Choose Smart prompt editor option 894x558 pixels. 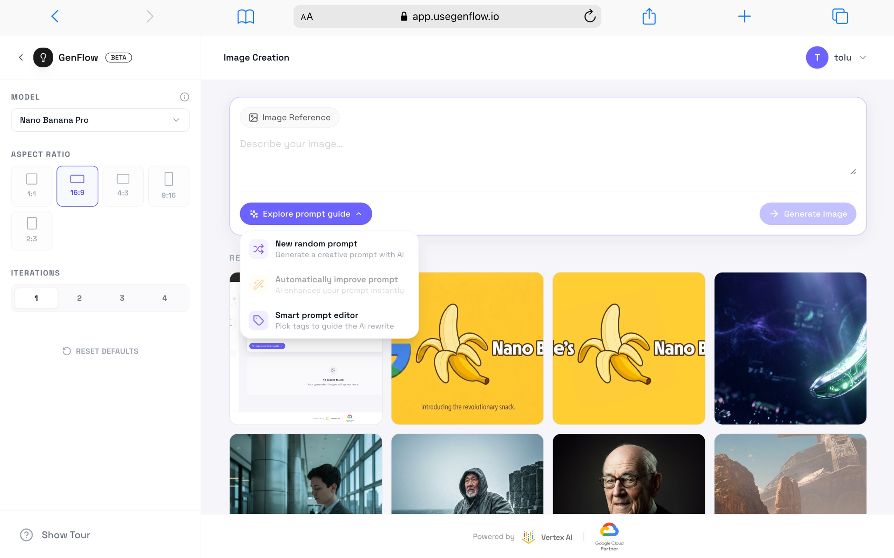[329, 320]
